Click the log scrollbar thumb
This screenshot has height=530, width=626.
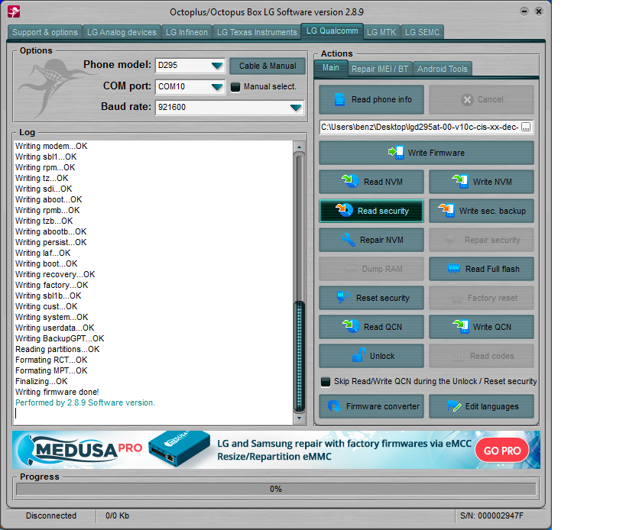[x=299, y=356]
